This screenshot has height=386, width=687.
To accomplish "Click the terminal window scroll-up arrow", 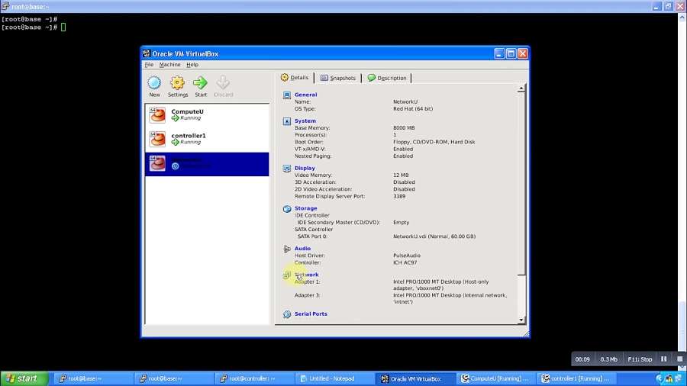I will pyautogui.click(x=682, y=18).
